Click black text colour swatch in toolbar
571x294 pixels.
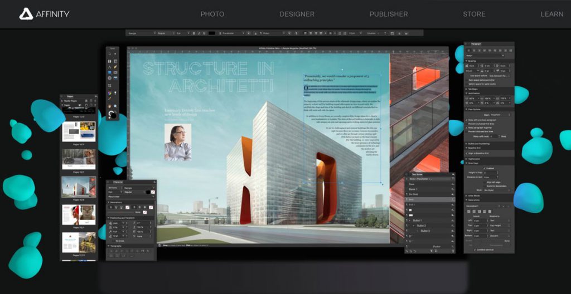click(211, 33)
